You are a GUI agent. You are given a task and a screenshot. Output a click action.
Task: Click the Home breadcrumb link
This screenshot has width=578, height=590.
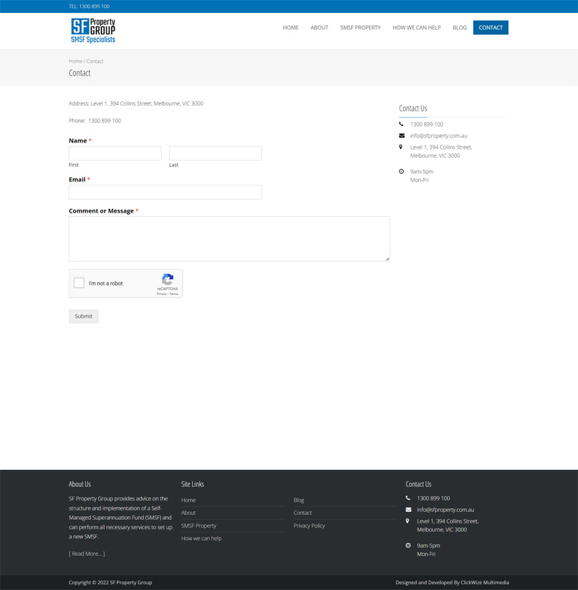(75, 61)
